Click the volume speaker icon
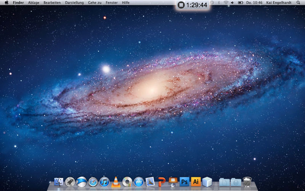 (x=233, y=3)
